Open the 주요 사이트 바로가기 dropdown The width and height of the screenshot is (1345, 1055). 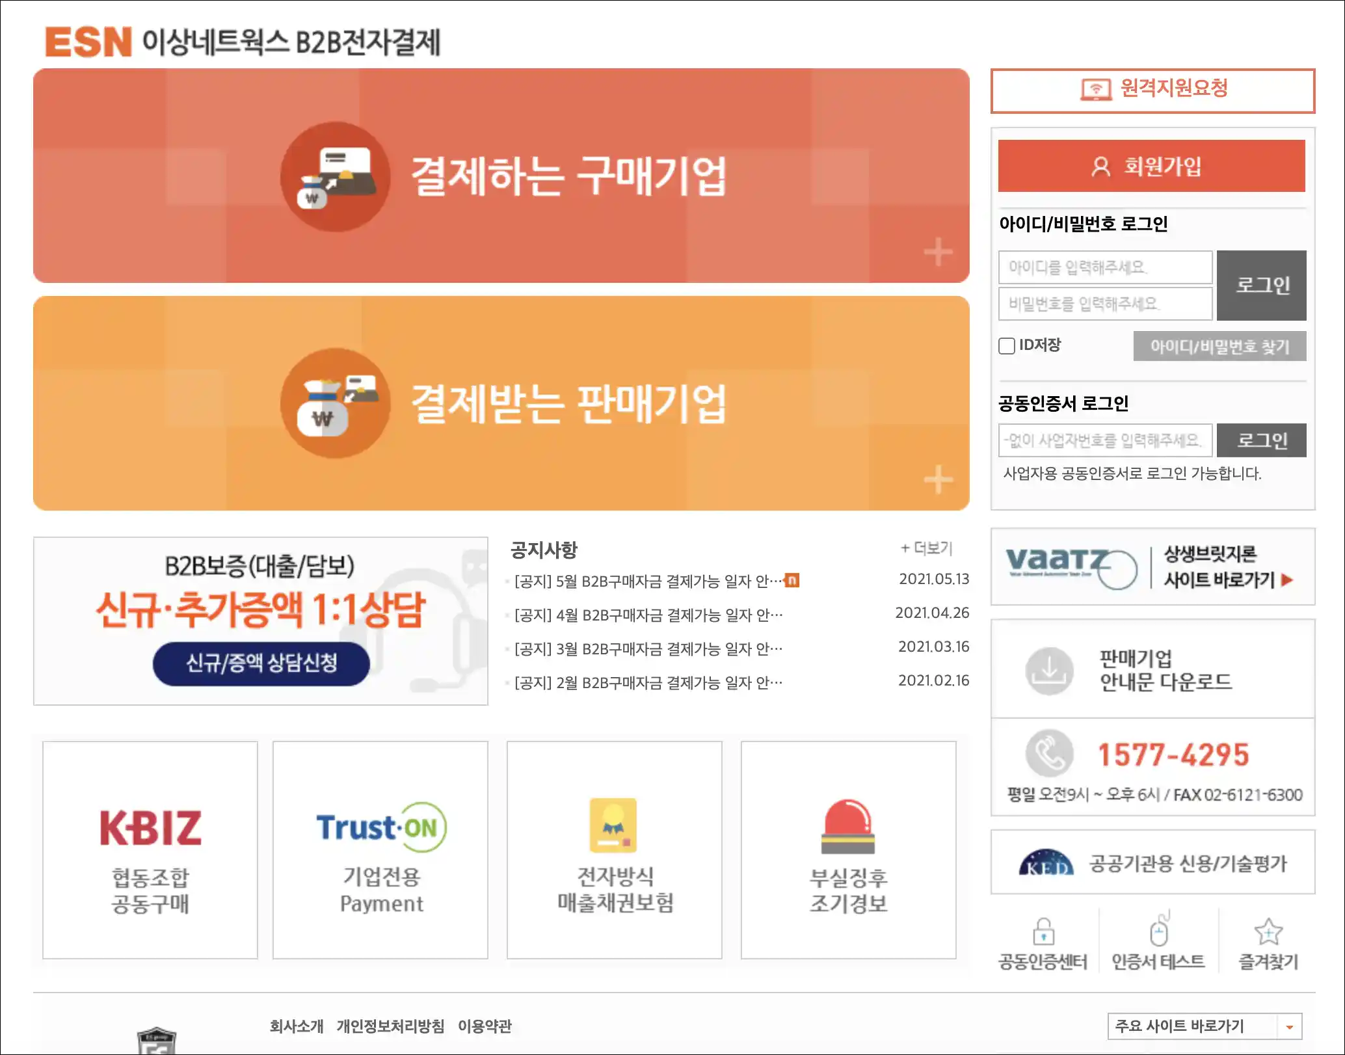[1205, 1026]
